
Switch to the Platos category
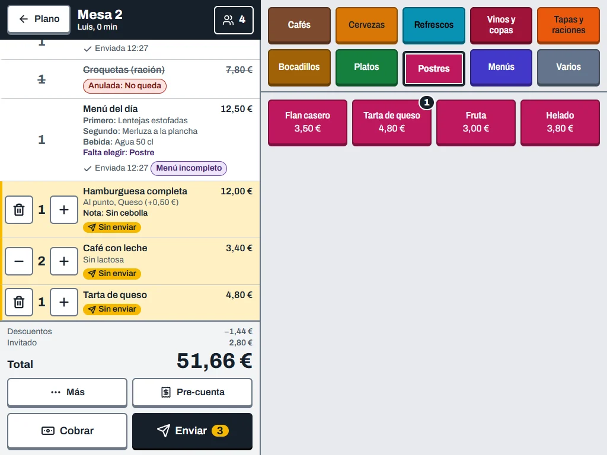click(x=366, y=67)
